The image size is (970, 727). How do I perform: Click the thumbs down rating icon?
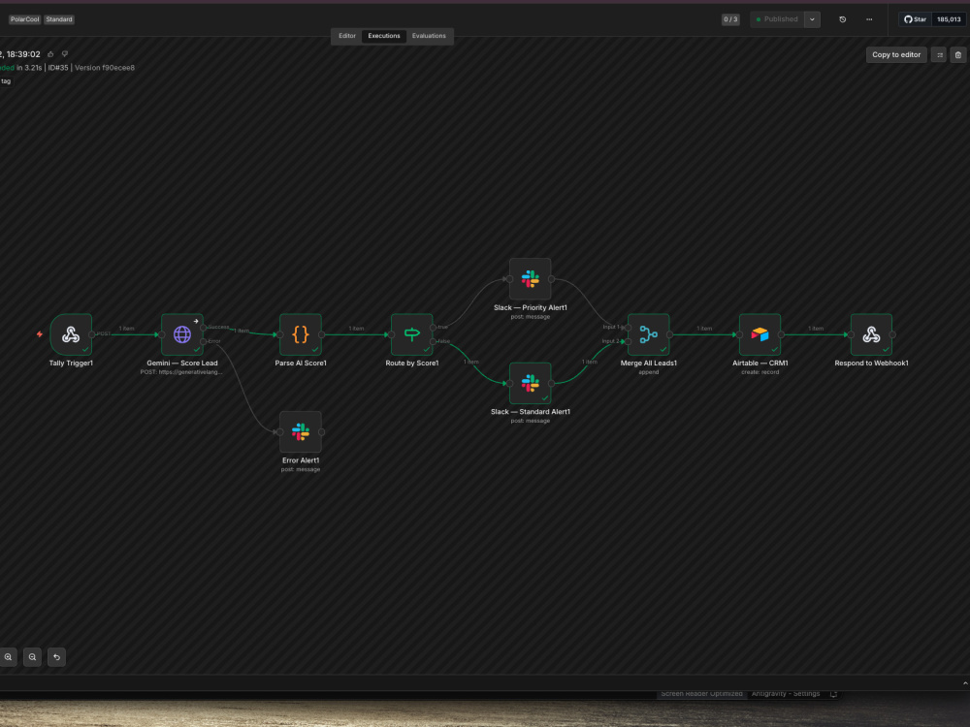(65, 54)
